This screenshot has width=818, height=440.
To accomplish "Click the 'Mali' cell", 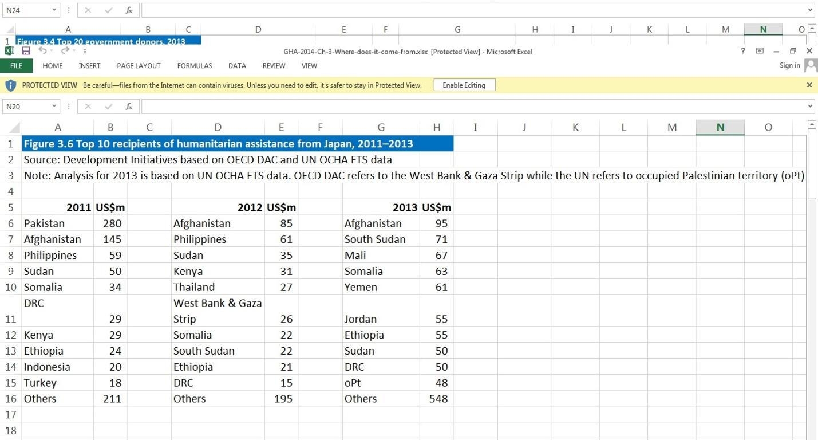I will pyautogui.click(x=381, y=256).
